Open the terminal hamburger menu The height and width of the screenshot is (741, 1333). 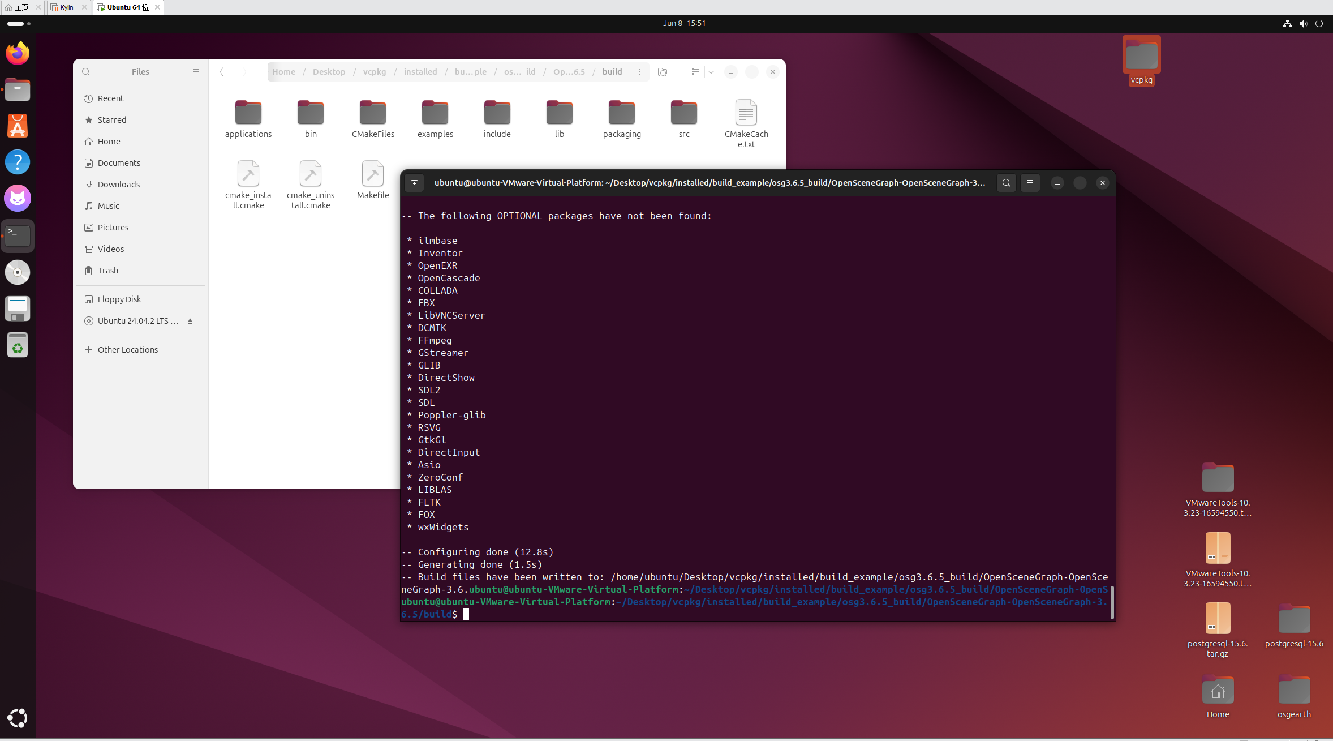coord(1030,183)
